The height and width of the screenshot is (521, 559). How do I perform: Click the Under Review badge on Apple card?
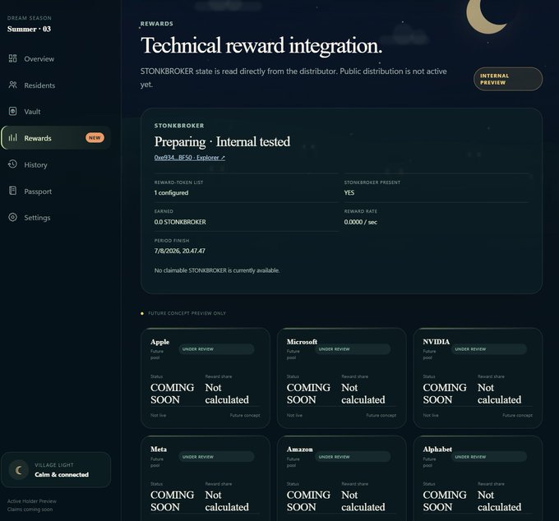coord(216,349)
